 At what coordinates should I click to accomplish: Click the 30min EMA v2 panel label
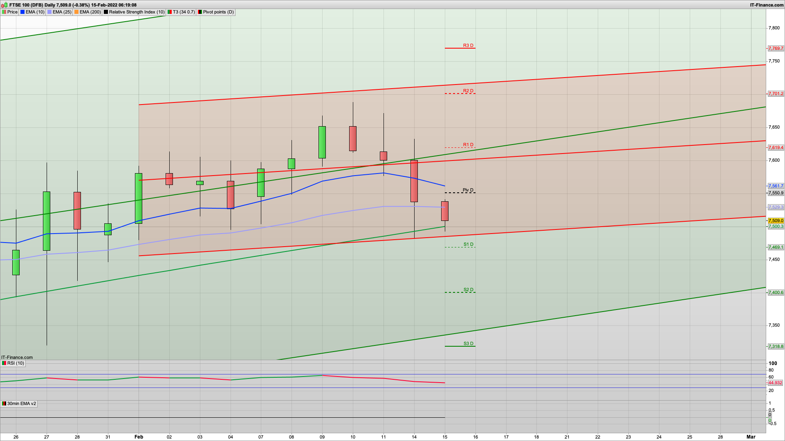click(19, 403)
